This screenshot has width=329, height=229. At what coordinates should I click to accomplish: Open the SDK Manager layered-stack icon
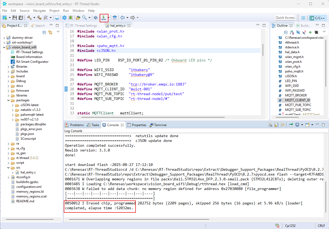tap(115, 18)
